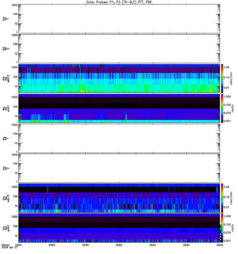Click the thb fbk scm1 spectrogram panel

click(119, 108)
